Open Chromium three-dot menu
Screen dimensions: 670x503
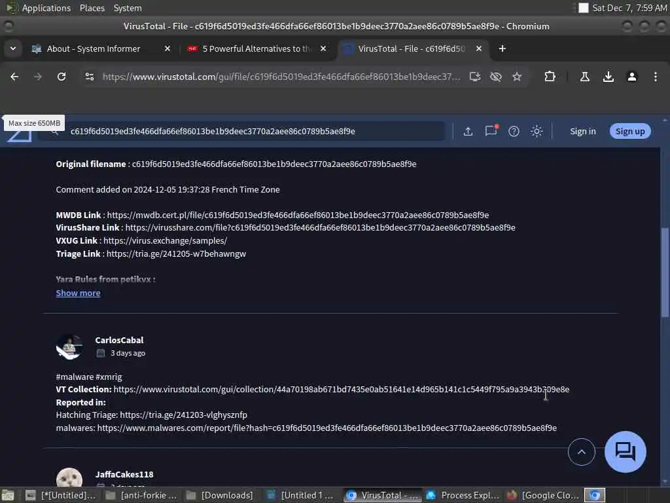(656, 77)
